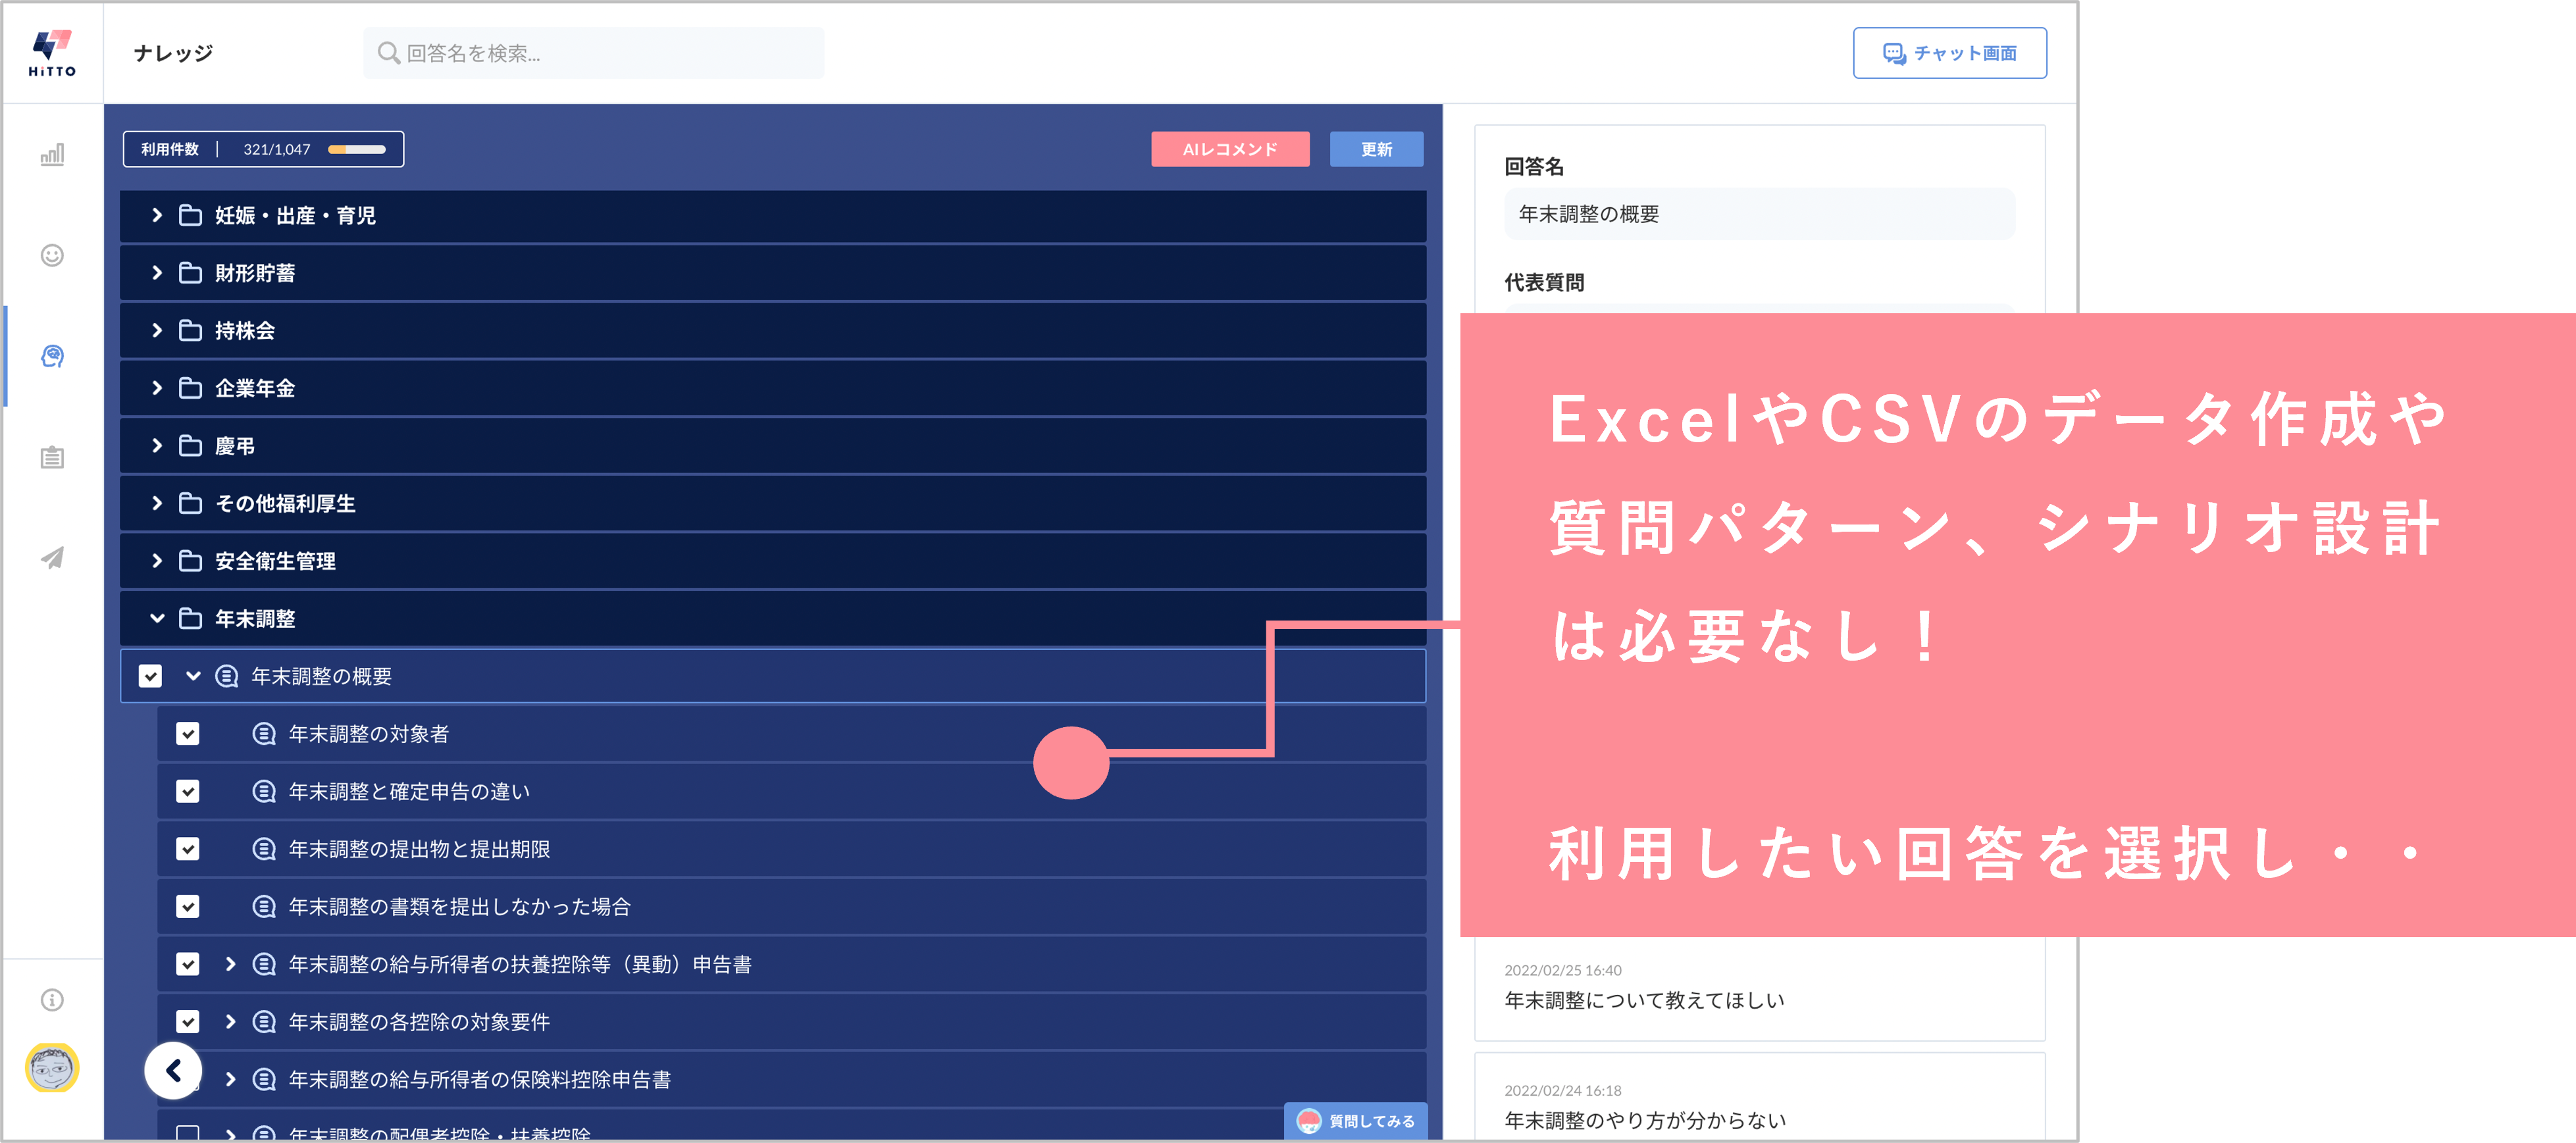
Task: Click the search magnifier in the search bar
Action: (x=390, y=53)
